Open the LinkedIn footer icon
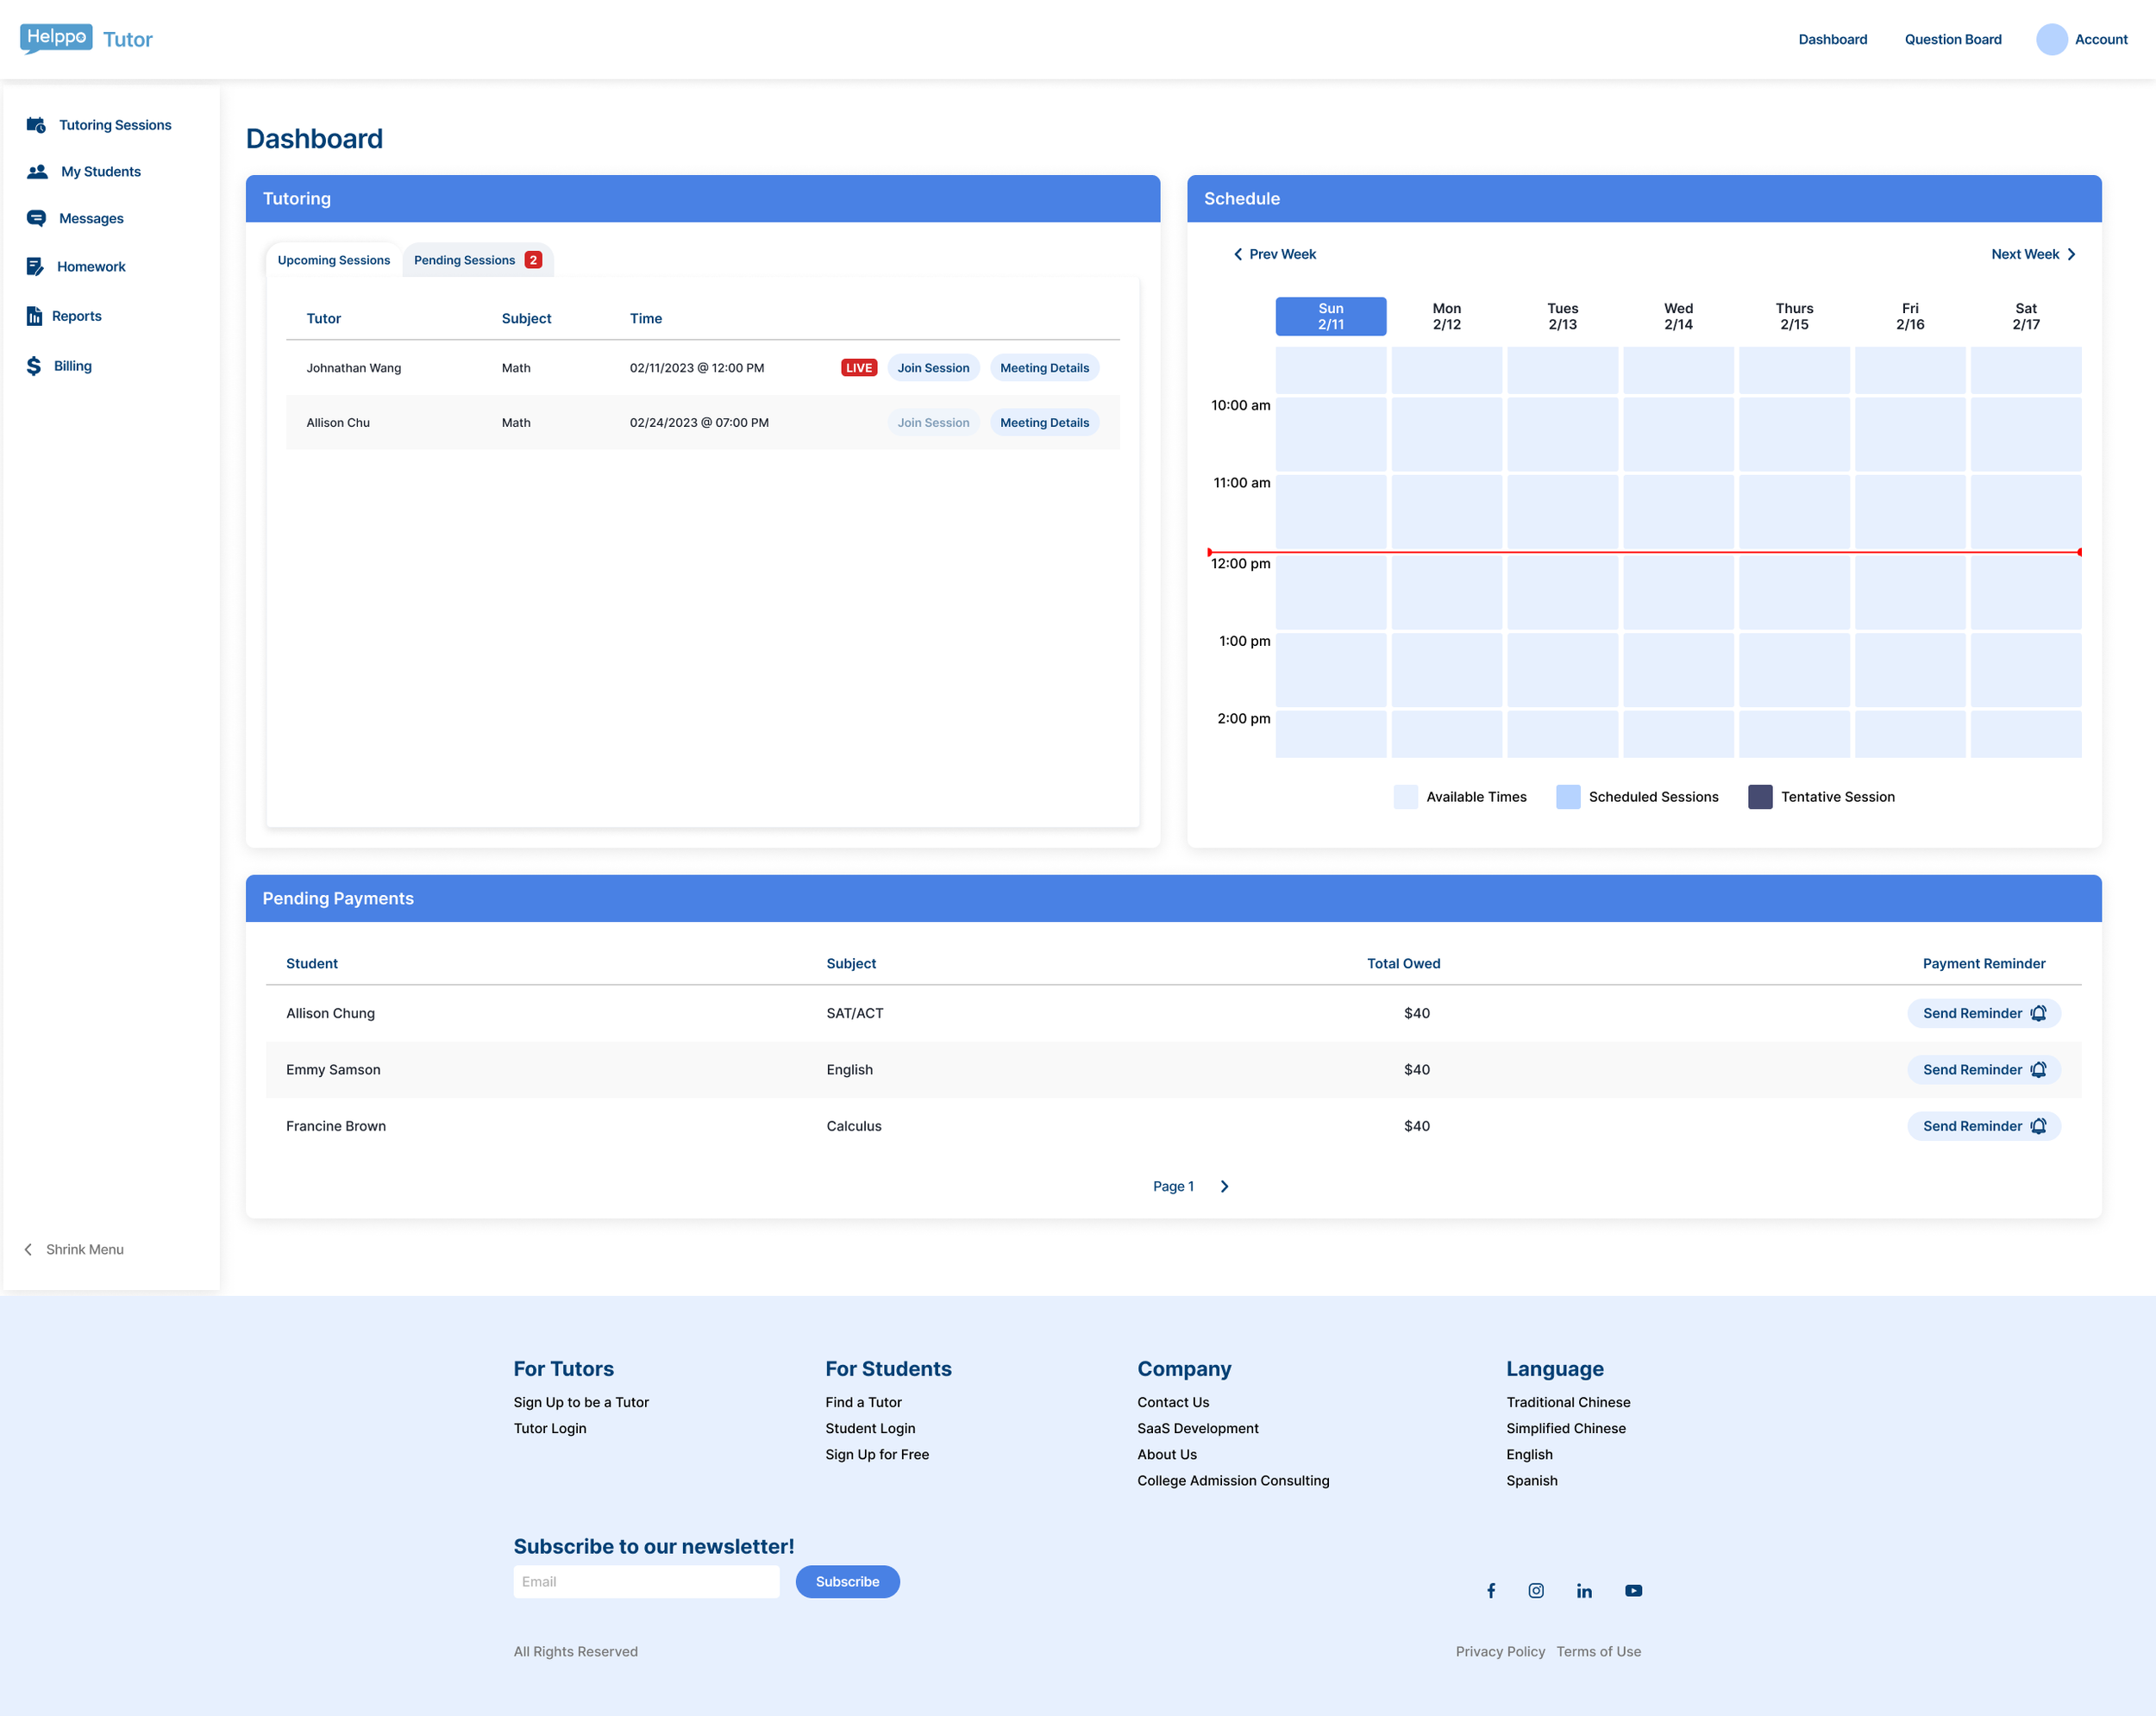 pyautogui.click(x=1584, y=1590)
